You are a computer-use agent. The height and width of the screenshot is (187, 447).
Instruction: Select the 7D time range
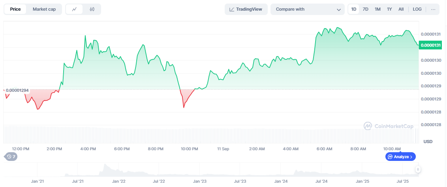(x=366, y=9)
